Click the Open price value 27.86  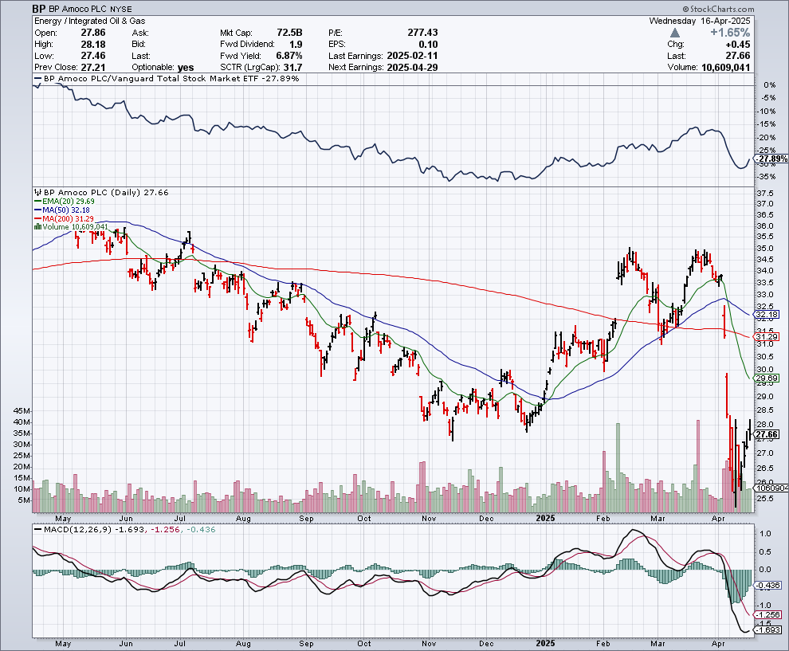pos(93,33)
